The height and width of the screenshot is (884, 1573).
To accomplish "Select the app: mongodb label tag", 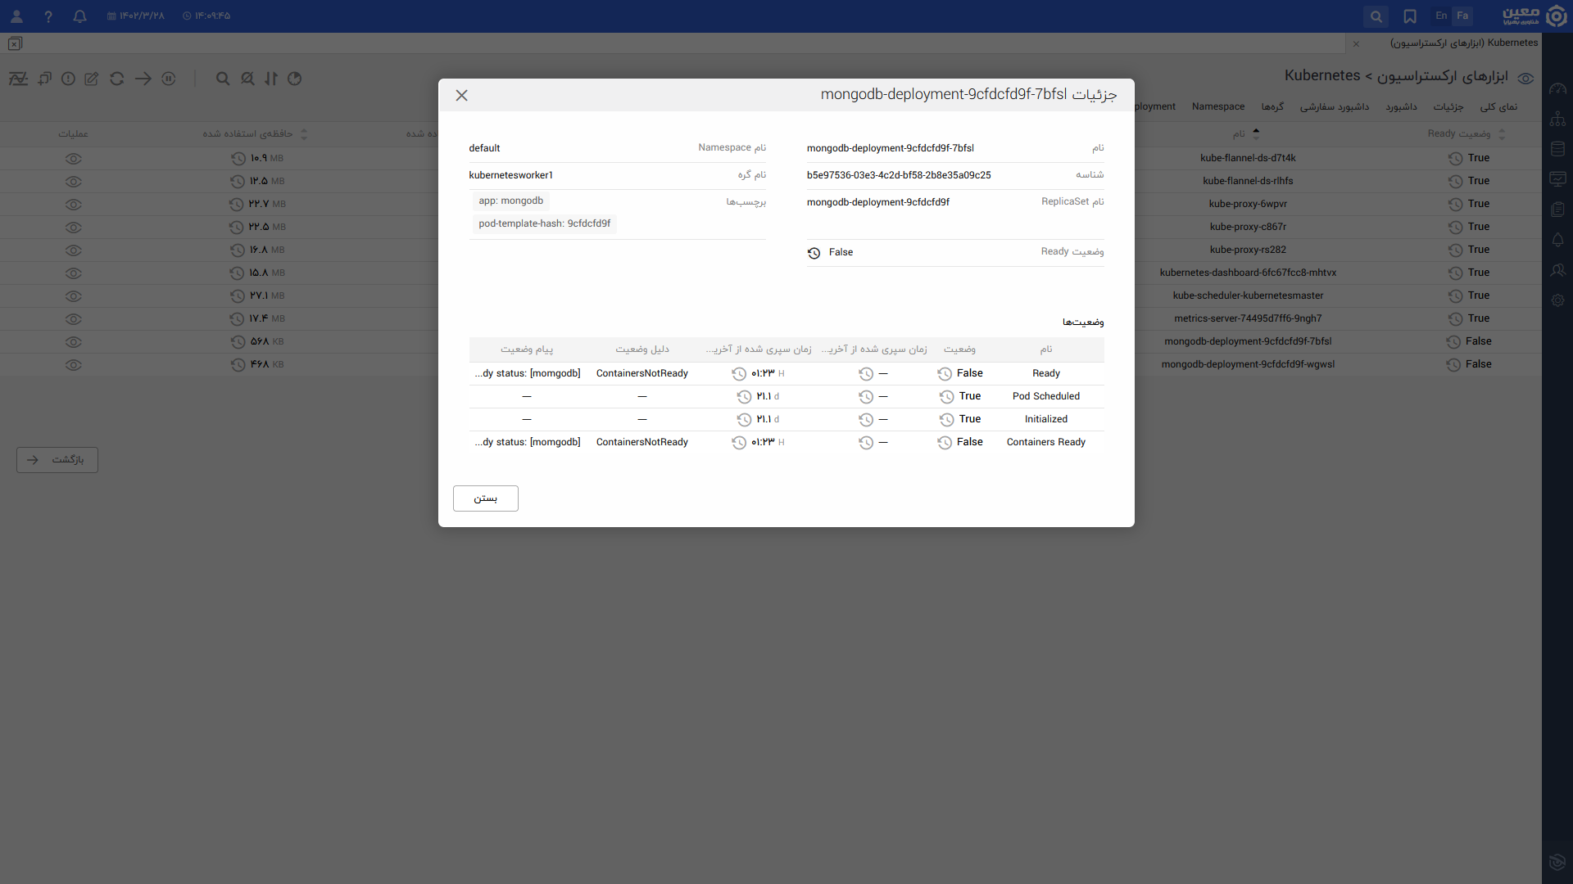I will pos(511,201).
